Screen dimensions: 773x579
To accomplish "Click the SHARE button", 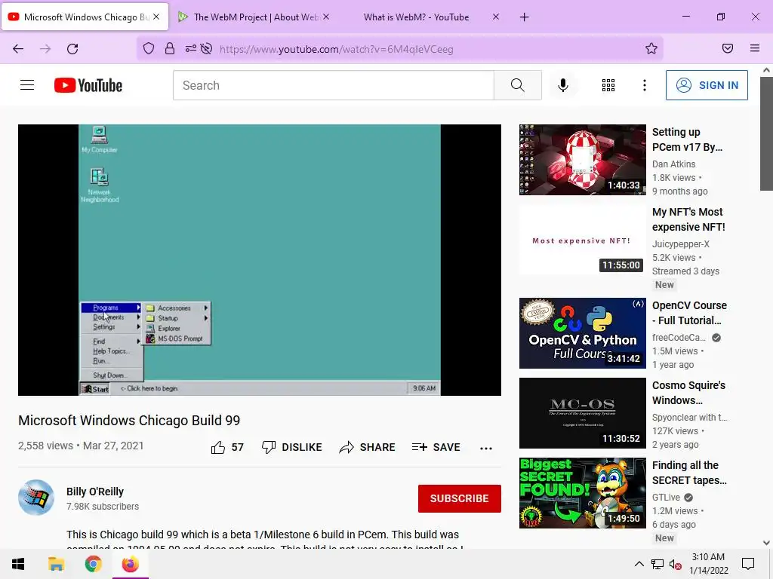I will click(x=368, y=447).
